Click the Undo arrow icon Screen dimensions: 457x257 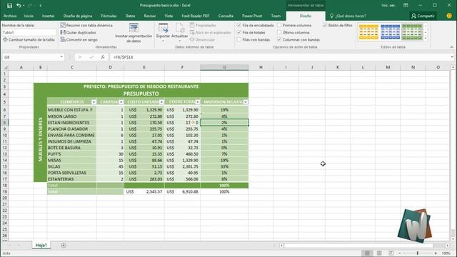[19, 6]
